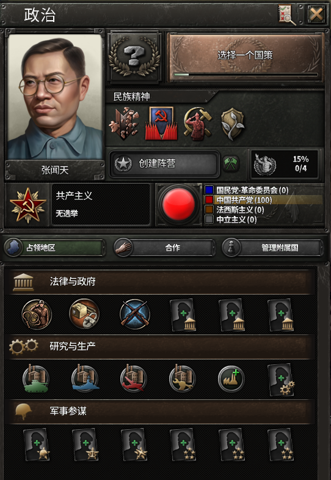Click the question-mark national focus emblem
The height and width of the screenshot is (480, 331).
(134, 57)
